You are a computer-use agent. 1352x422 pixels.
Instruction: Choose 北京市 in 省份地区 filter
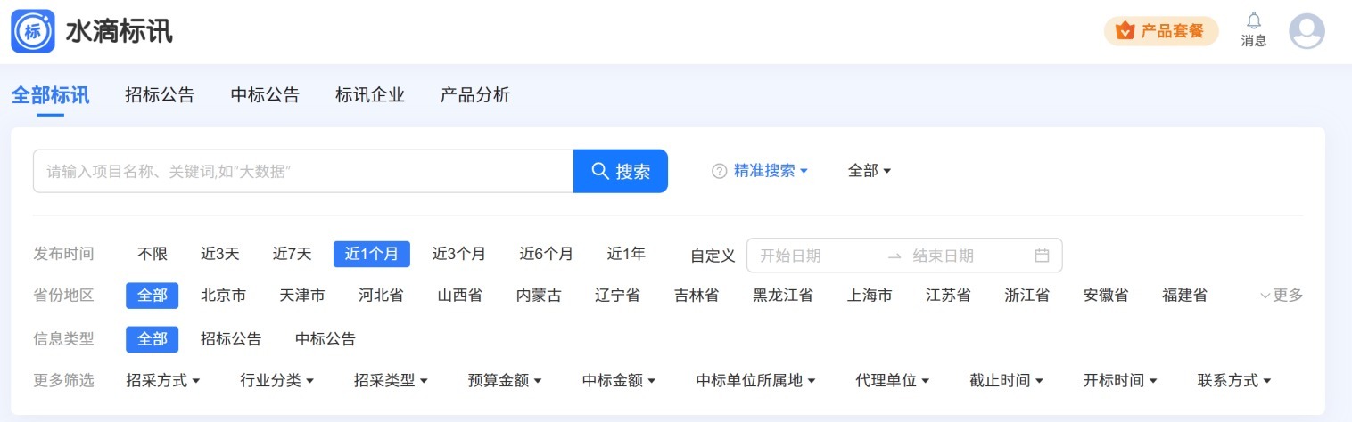pyautogui.click(x=223, y=296)
